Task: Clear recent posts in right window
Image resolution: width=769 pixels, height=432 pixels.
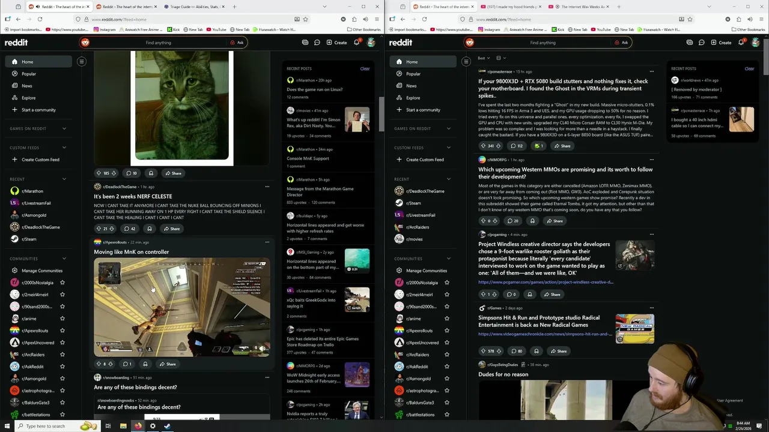Action: pos(749,68)
